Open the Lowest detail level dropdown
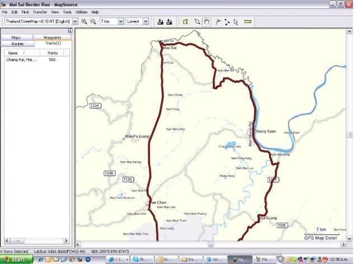The height and width of the screenshot is (264, 358). click(145, 21)
